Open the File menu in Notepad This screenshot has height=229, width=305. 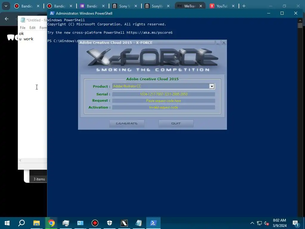pos(23,28)
